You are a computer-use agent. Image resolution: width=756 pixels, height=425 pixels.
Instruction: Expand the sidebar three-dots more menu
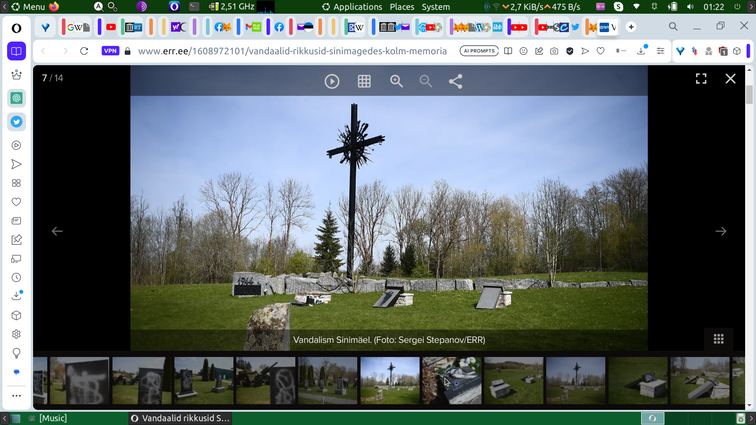pyautogui.click(x=17, y=396)
